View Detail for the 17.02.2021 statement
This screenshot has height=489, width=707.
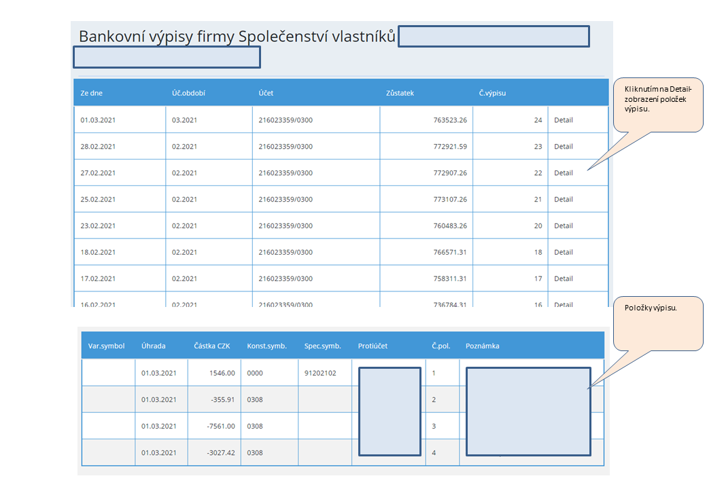pos(563,278)
